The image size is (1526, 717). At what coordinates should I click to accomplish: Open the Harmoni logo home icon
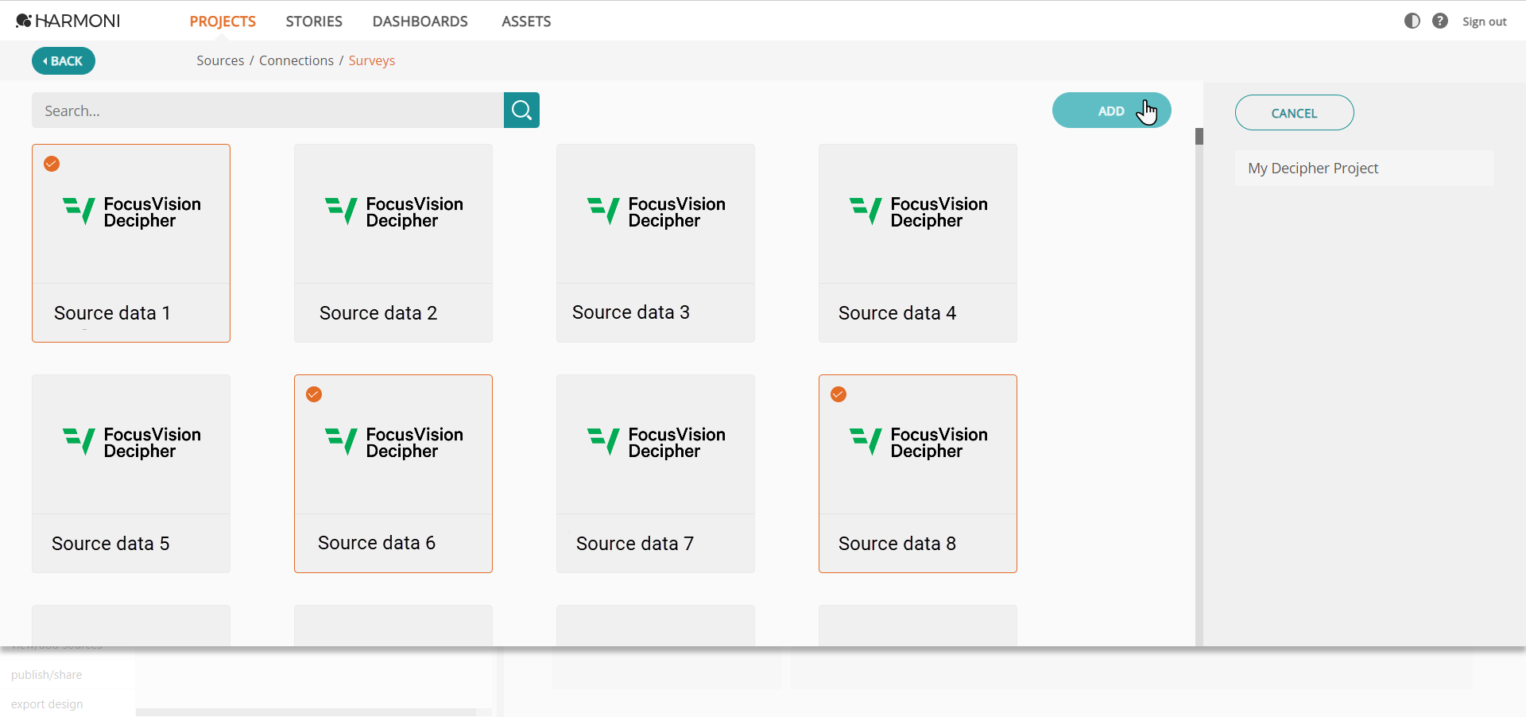[x=25, y=20]
